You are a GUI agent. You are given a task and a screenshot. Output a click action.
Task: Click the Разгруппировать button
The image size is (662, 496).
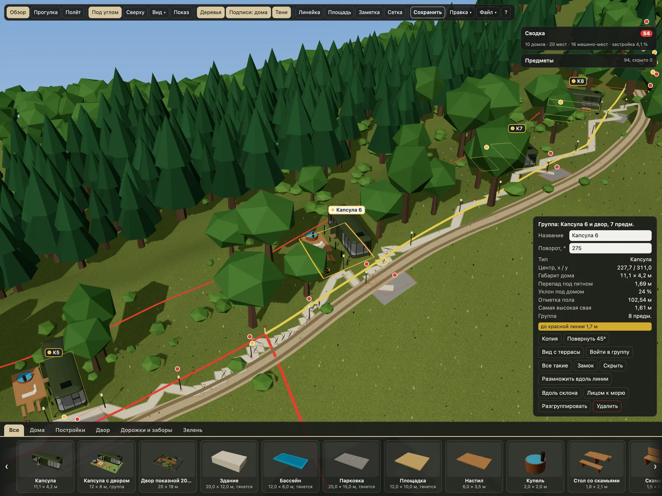point(564,406)
